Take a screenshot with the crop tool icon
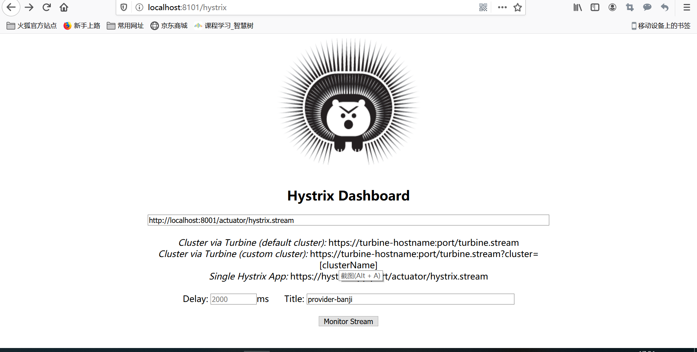 click(630, 7)
